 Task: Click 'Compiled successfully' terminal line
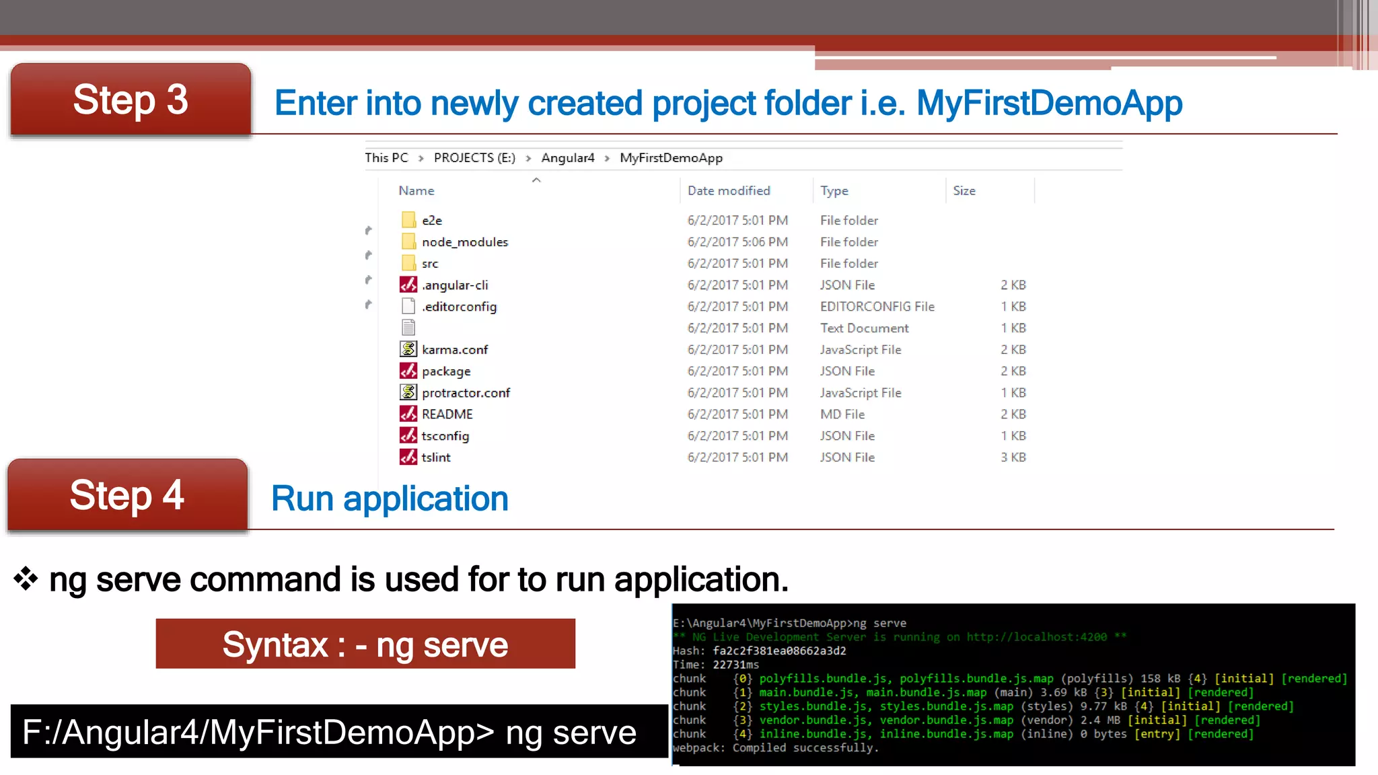tap(775, 747)
